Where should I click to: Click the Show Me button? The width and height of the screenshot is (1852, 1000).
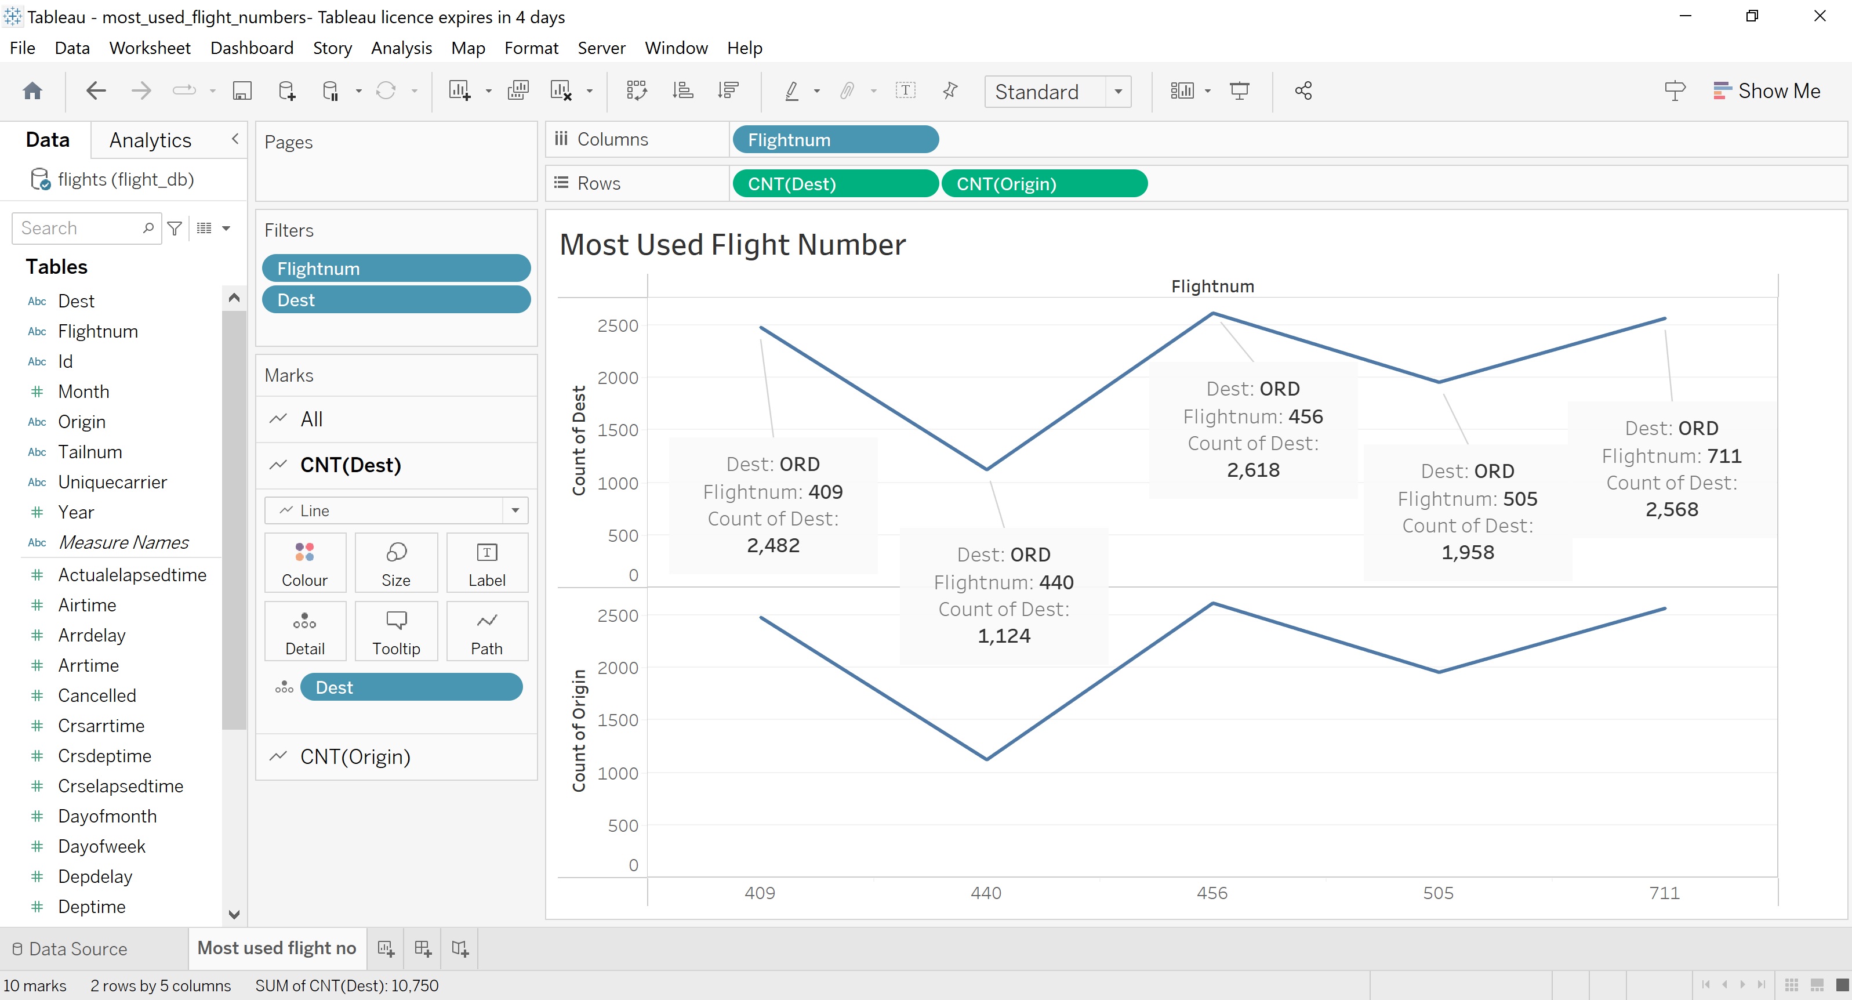[1769, 90]
